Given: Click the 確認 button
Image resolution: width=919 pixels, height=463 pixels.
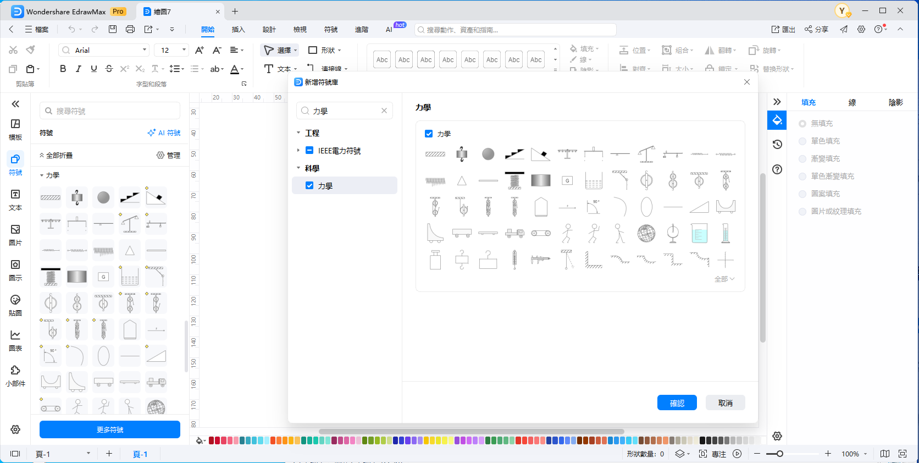Looking at the screenshot, I should (x=677, y=403).
